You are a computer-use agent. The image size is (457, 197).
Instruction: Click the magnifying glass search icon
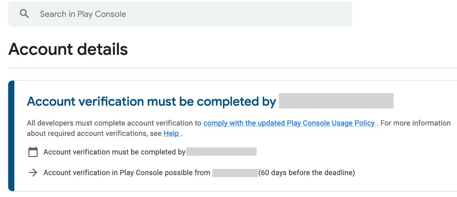[24, 14]
